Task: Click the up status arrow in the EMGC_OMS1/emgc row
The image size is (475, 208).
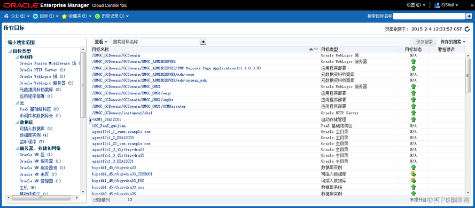Action: click(413, 93)
